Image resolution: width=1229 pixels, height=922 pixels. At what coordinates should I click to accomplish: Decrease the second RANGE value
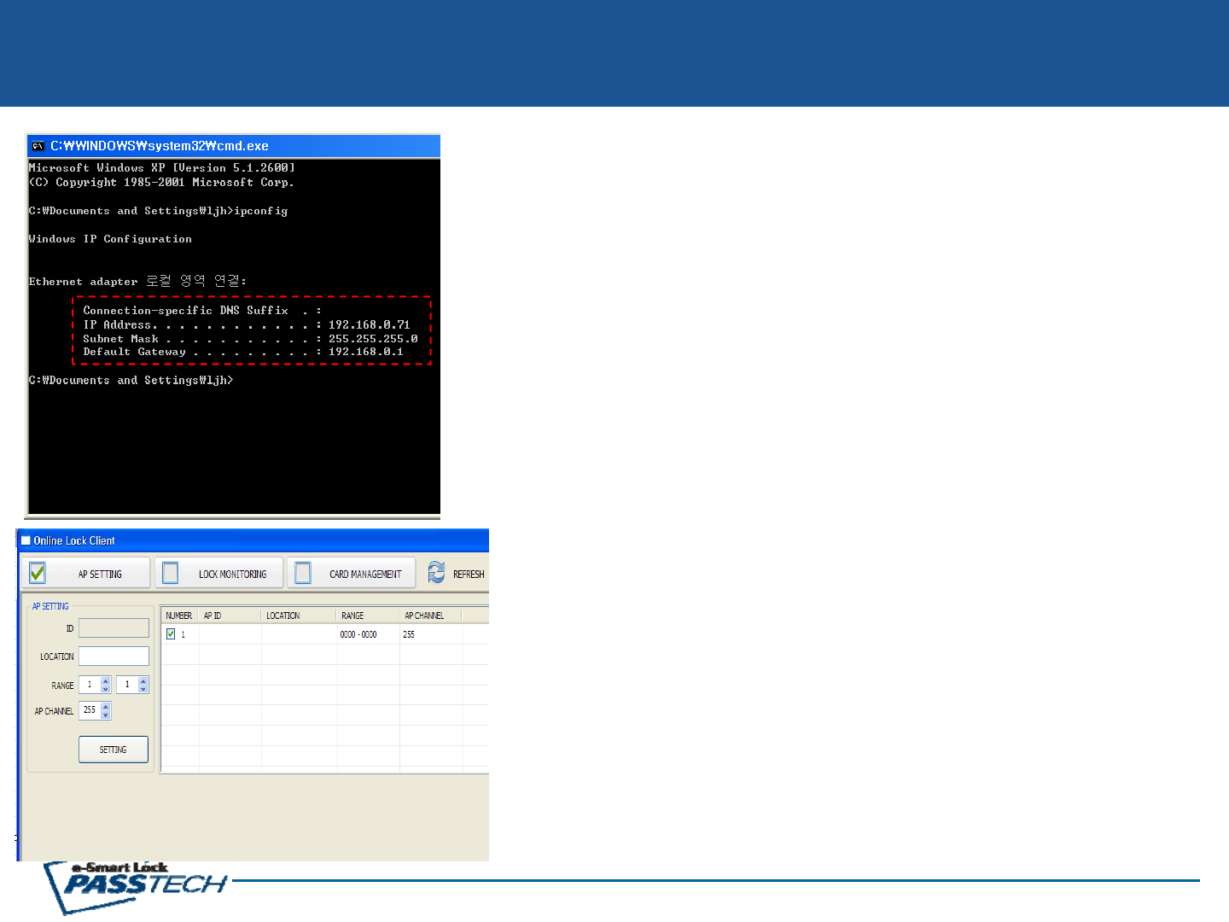tap(143, 689)
